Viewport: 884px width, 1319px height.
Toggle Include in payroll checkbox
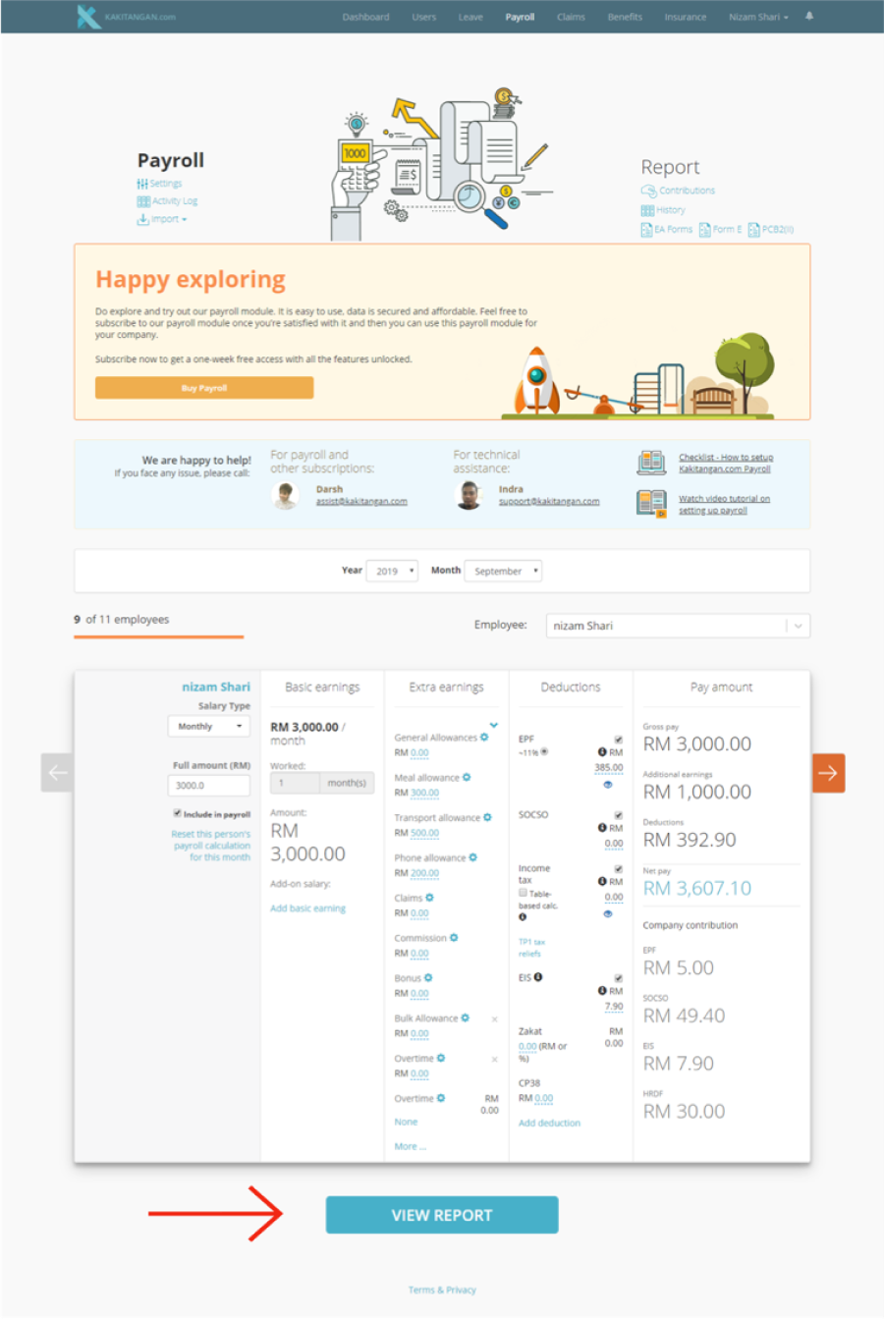click(x=177, y=813)
